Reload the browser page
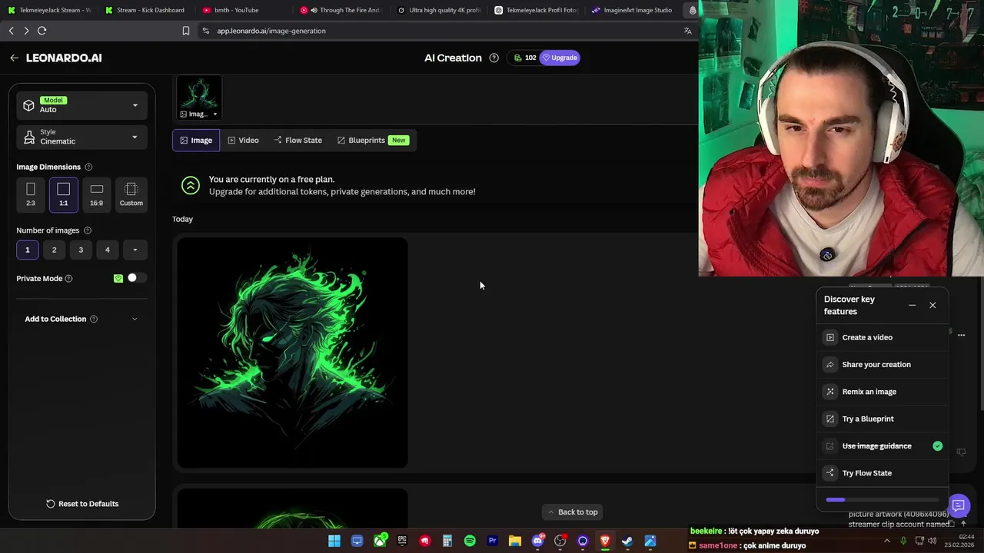The image size is (984, 553). click(42, 31)
